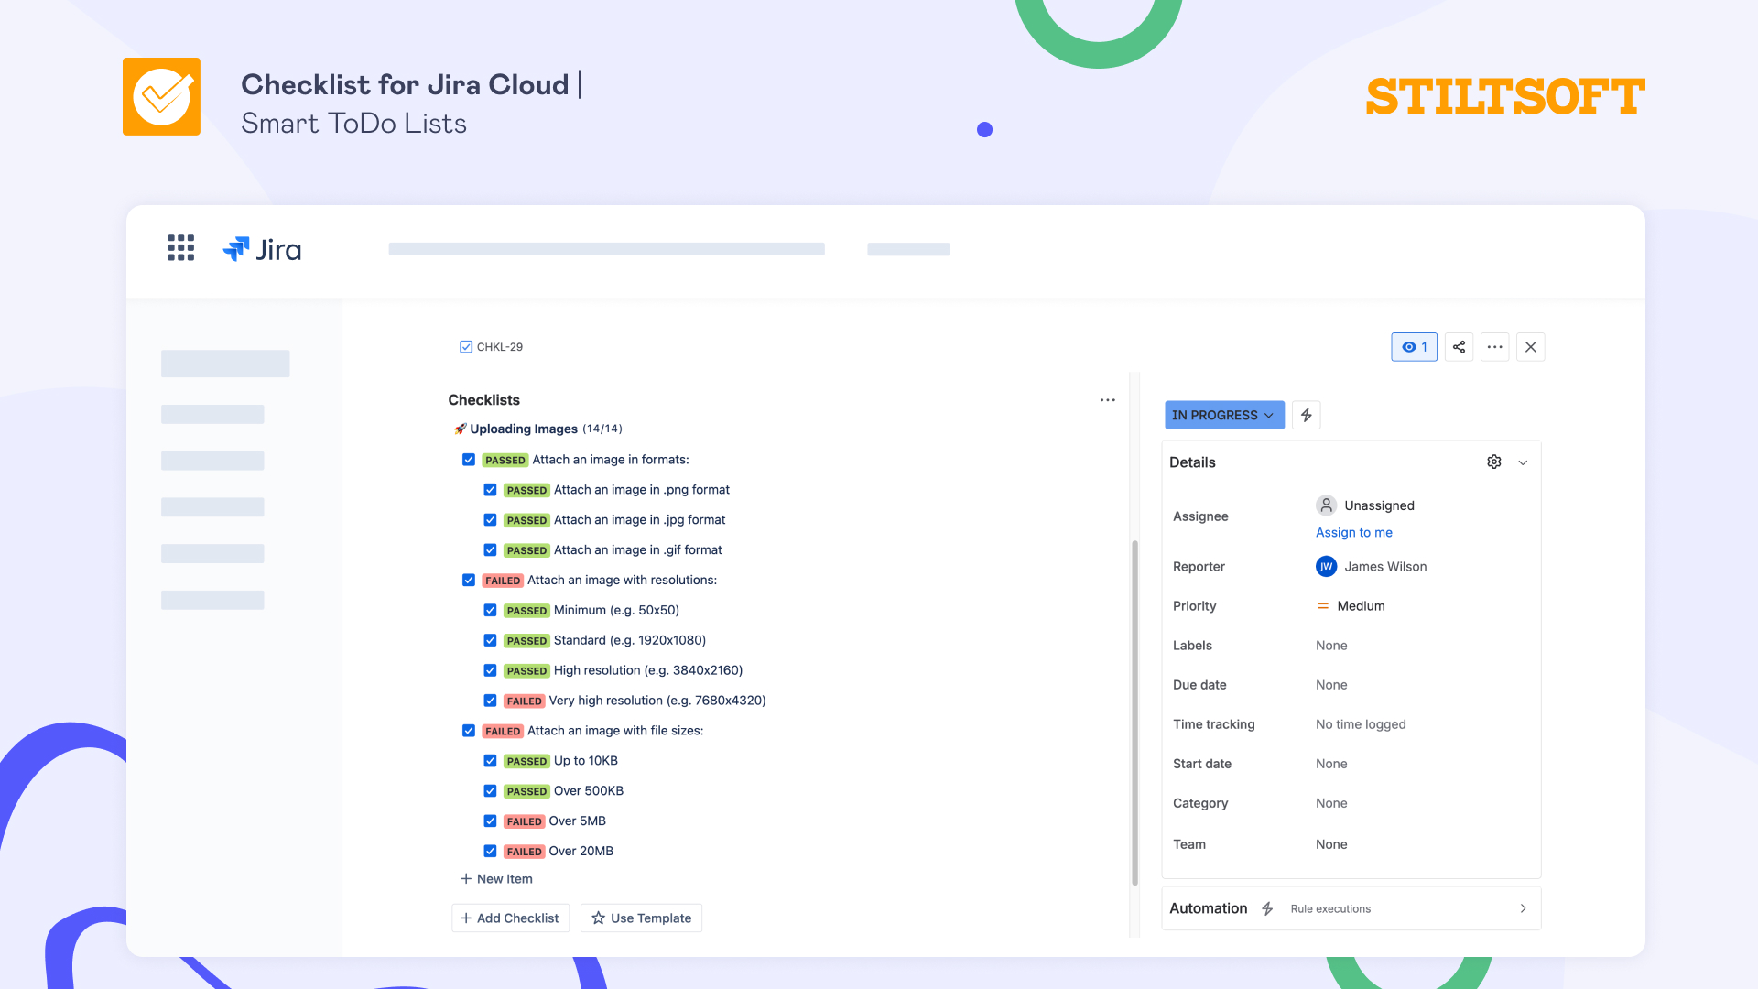Viewport: 1758px width, 989px height.
Task: Expand the Automation Rule executions section
Action: pos(1523,908)
